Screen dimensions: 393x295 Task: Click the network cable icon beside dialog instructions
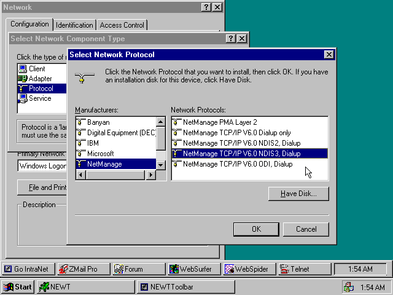tap(85, 77)
